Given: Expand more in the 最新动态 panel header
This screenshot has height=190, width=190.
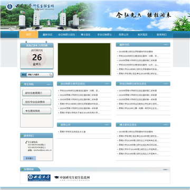Looking at the screenshot, I should point(166,45).
